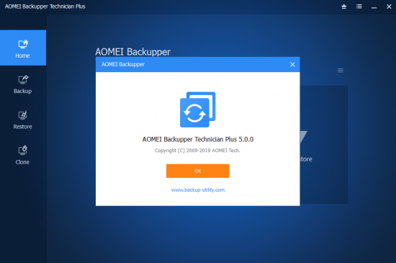The image size is (396, 263).
Task: Open the Restore section in sidebar
Action: tap(23, 120)
